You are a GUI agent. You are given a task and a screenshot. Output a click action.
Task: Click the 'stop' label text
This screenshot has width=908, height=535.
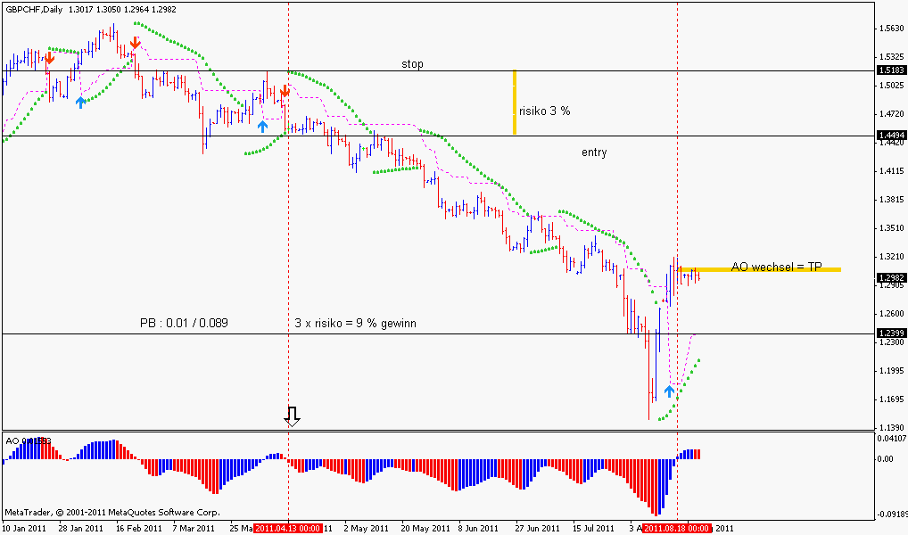pyautogui.click(x=412, y=63)
